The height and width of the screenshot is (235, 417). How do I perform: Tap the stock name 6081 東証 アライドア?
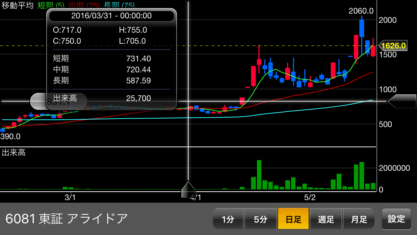coord(67,219)
